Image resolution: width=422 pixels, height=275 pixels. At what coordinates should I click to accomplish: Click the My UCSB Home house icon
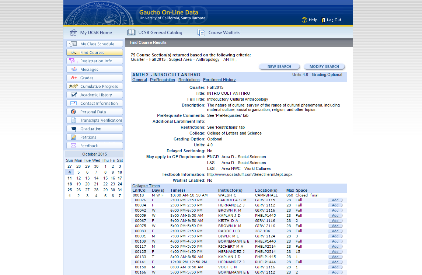coord(73,32)
